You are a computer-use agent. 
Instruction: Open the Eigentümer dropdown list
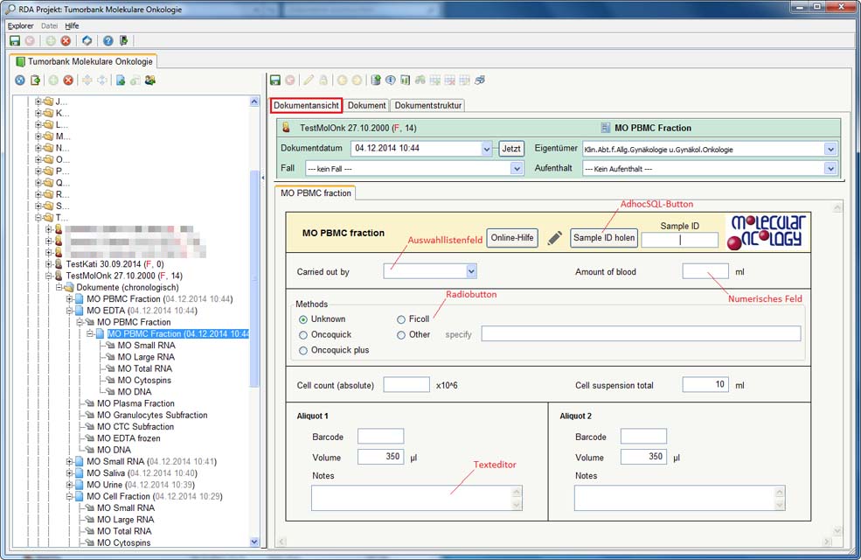click(830, 150)
